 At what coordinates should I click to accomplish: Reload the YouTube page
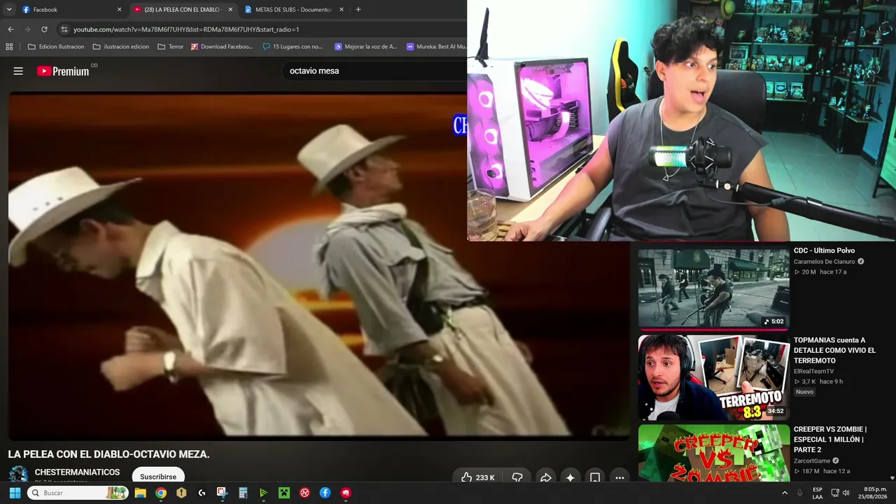tap(44, 29)
